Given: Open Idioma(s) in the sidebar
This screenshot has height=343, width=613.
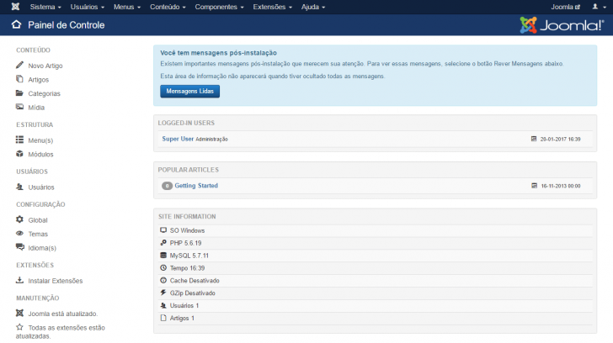Looking at the screenshot, I should pos(42,248).
